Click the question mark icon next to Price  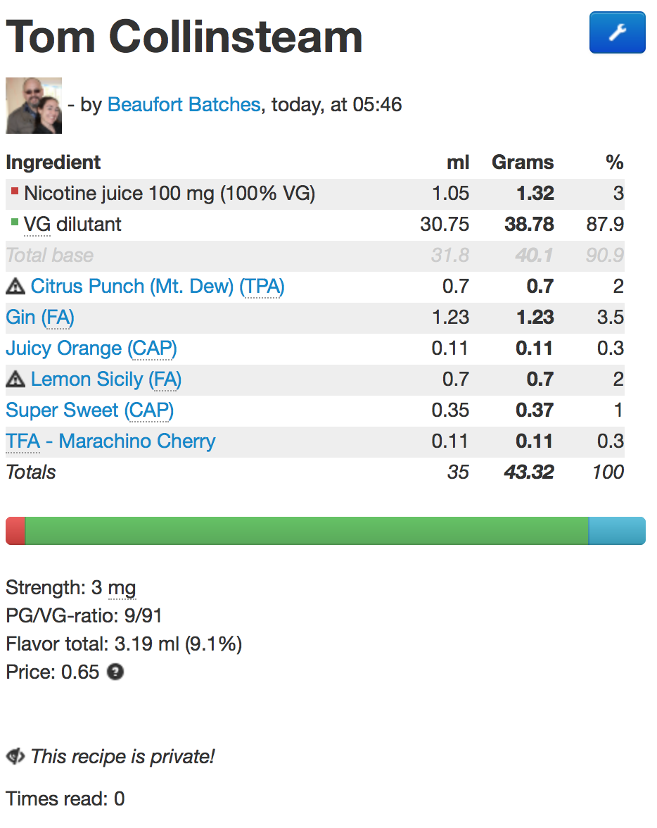(115, 672)
